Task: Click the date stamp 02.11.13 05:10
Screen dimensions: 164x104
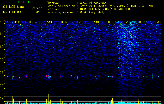Action: [x=13, y=12]
